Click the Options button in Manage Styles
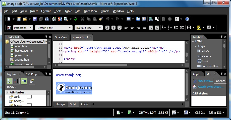 [x=220, y=81]
